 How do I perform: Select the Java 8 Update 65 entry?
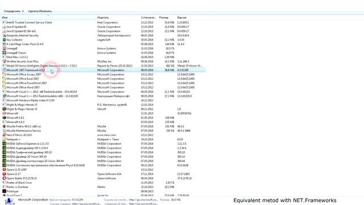tap(103, 27)
